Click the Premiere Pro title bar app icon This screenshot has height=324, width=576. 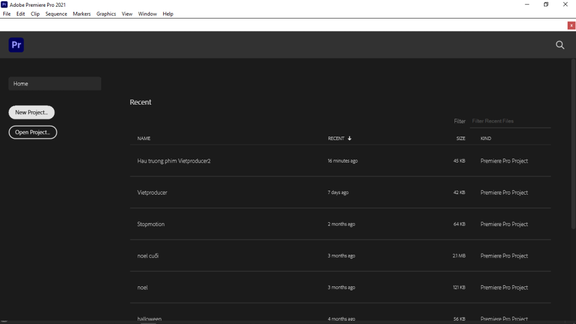4,4
